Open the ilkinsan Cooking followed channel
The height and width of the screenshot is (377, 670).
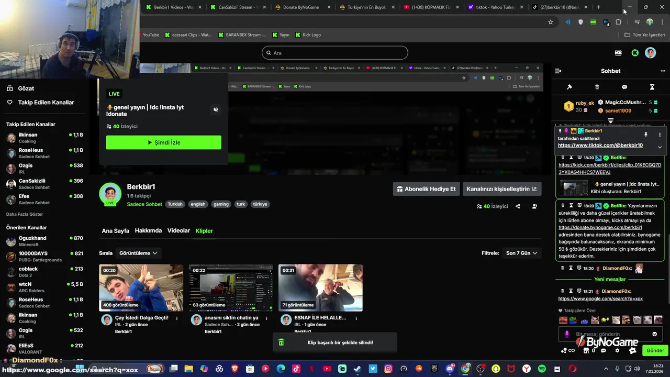(44, 138)
